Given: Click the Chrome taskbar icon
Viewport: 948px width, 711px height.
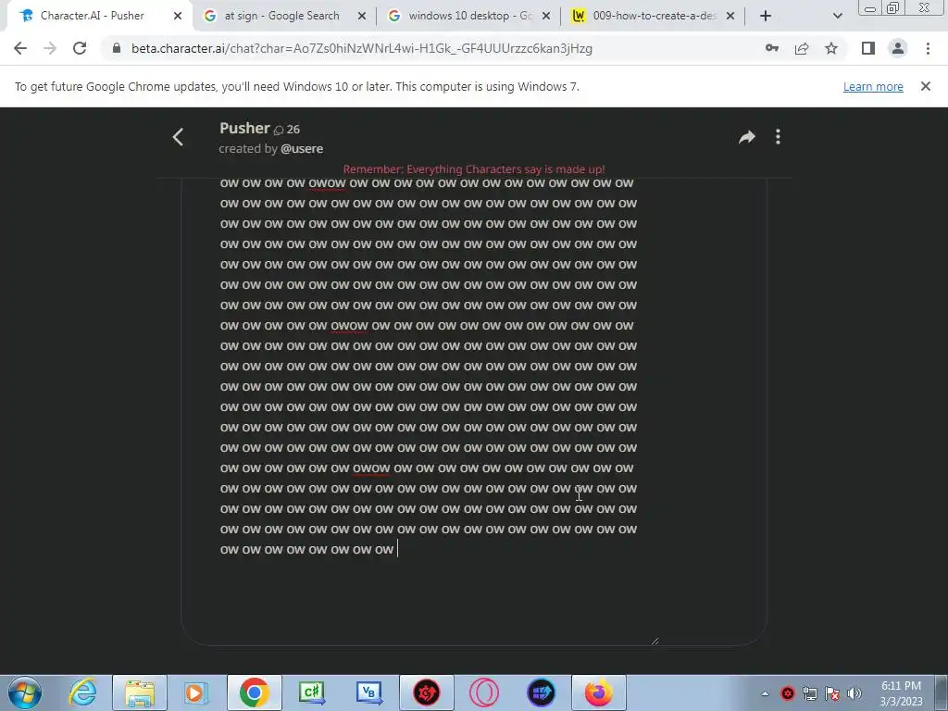Looking at the screenshot, I should [x=254, y=692].
